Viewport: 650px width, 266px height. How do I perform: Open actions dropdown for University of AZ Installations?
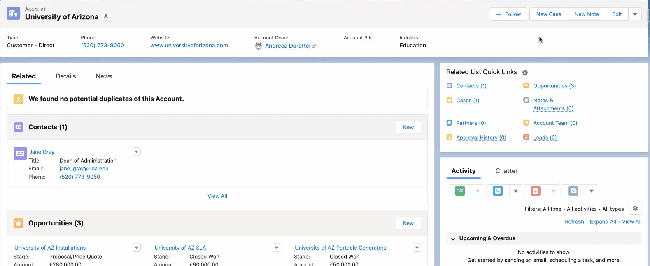(137, 248)
